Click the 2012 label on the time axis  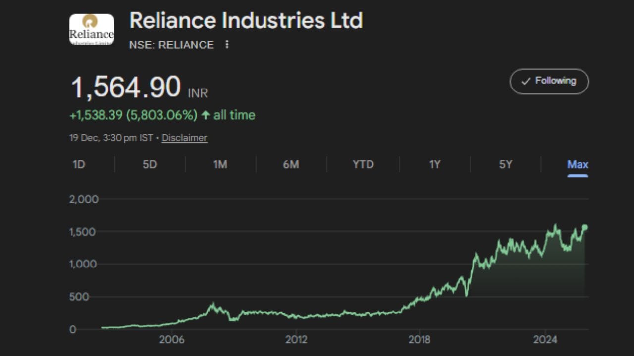pos(296,340)
